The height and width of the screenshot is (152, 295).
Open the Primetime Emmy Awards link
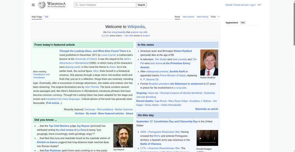click(x=166, y=65)
